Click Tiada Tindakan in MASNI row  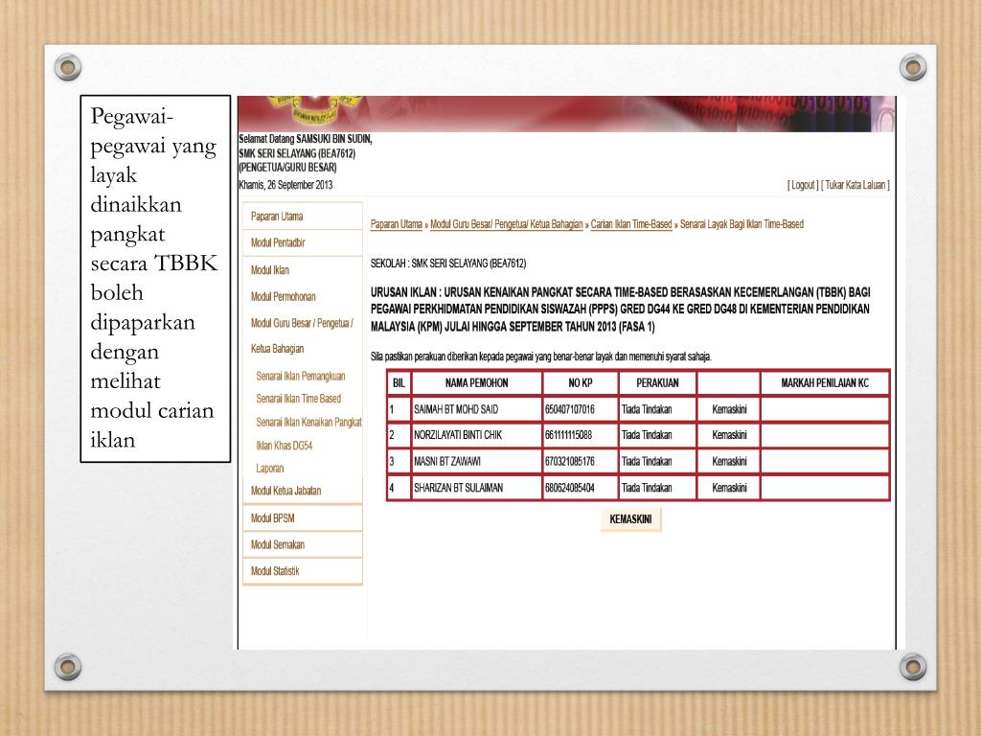(647, 461)
